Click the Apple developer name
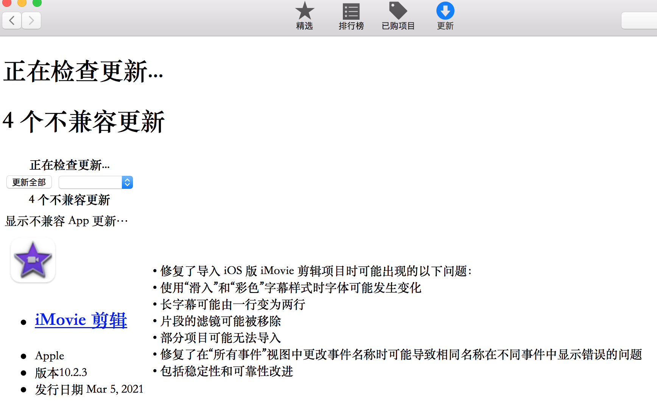Screen dimensions: 657x404 tap(50, 355)
